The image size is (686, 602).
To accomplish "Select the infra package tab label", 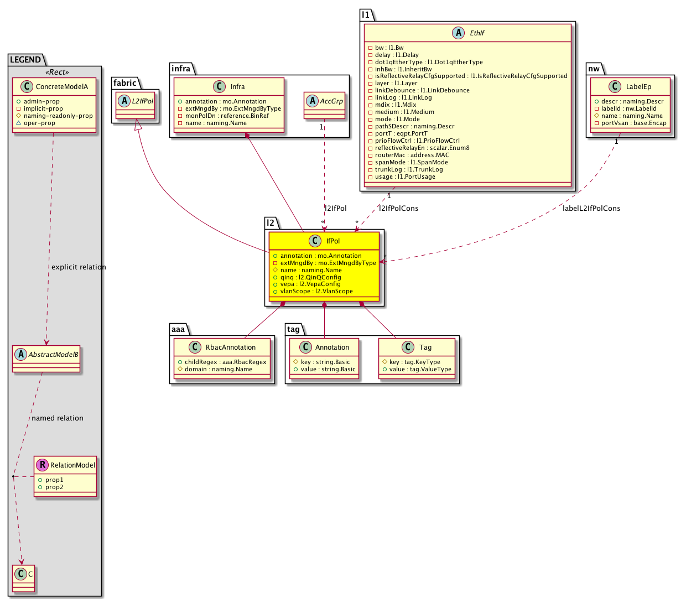I will click(x=181, y=69).
